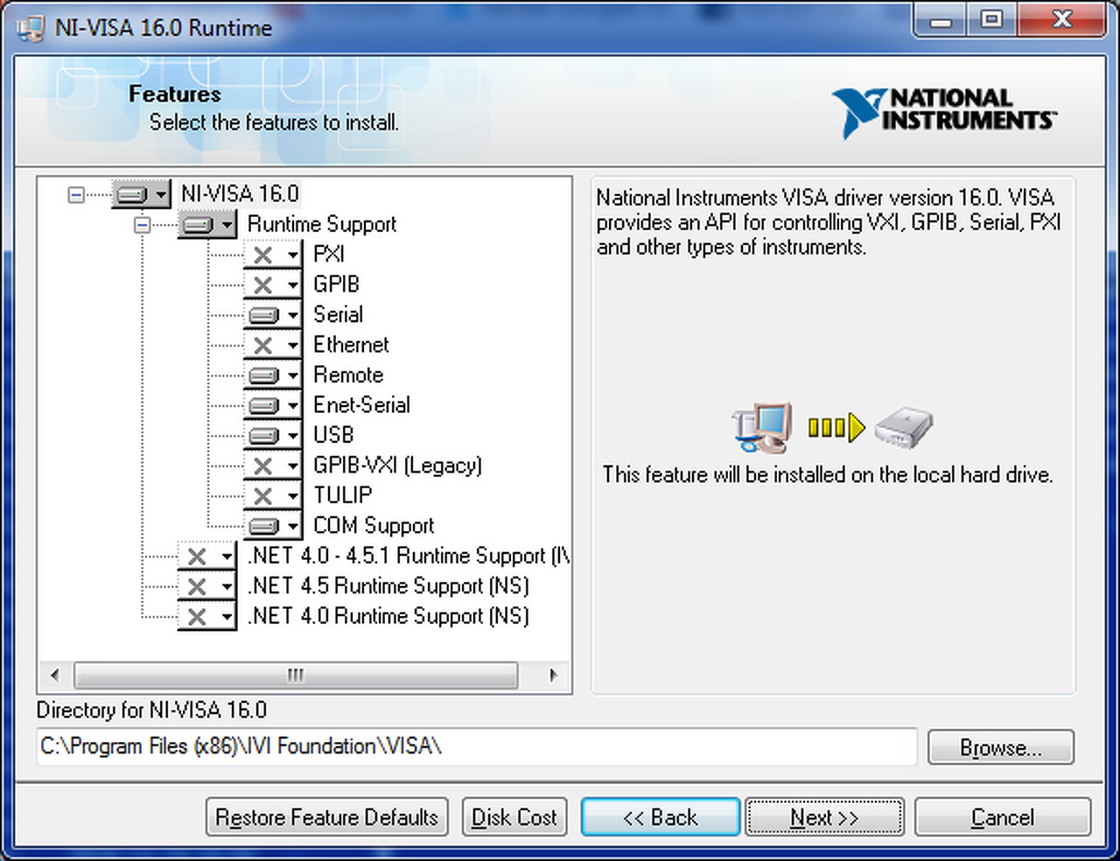Select the Ethernet feature label
The width and height of the screenshot is (1120, 861).
pos(351,345)
